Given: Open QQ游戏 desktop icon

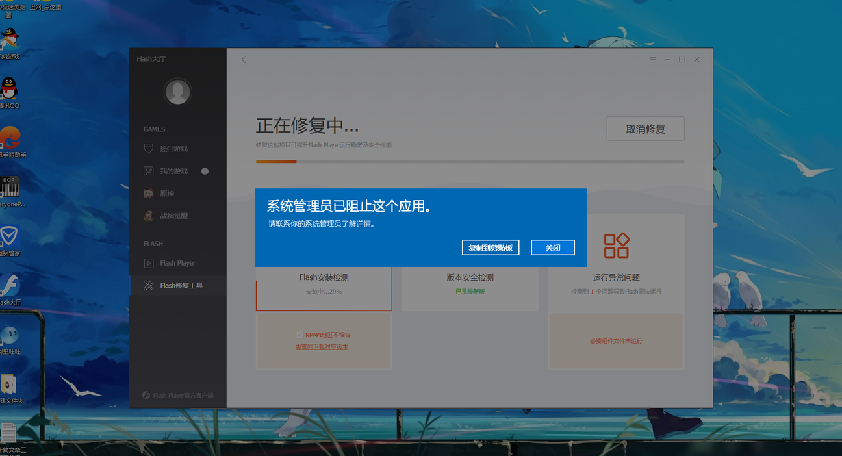Looking at the screenshot, I should pos(8,44).
